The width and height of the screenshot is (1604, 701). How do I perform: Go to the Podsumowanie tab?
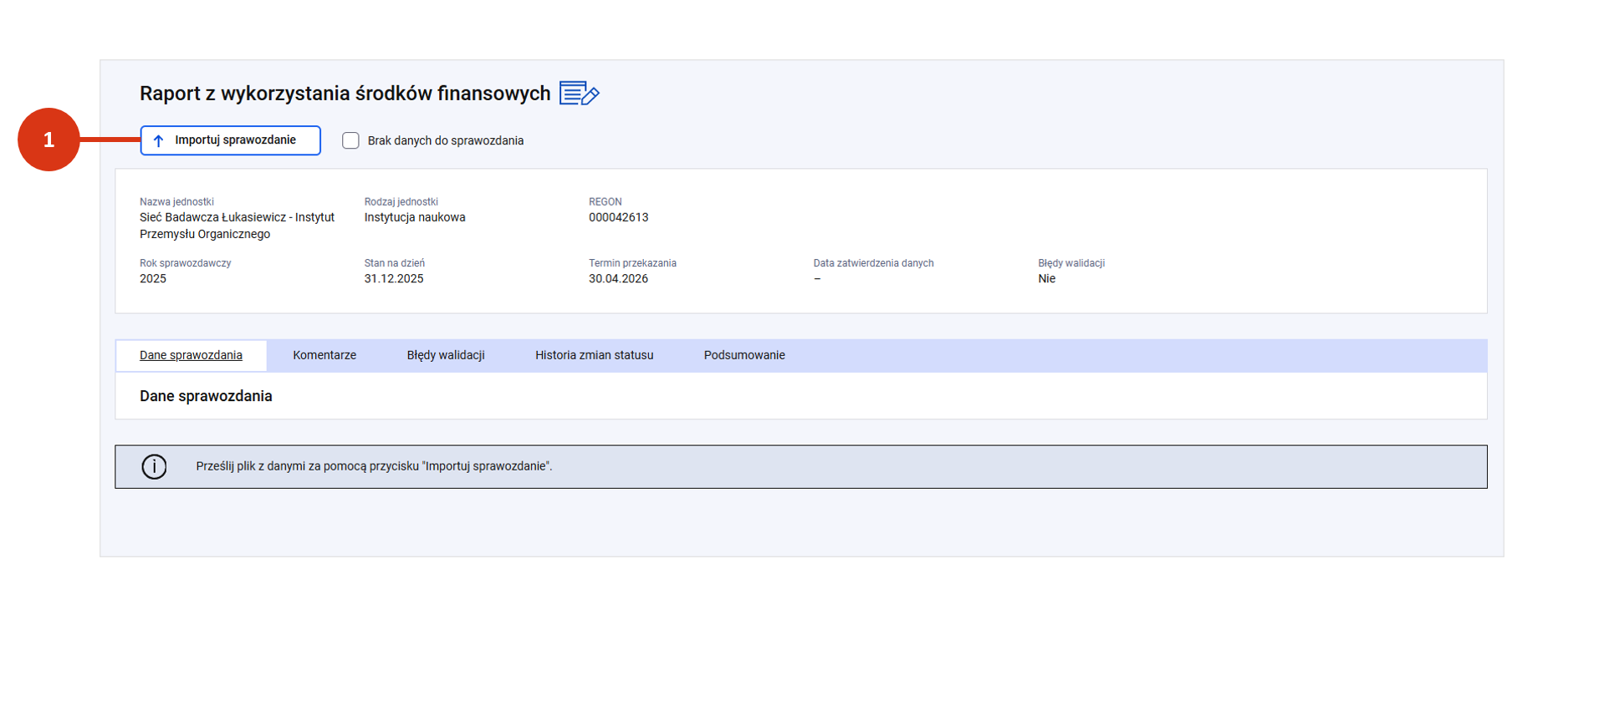744,356
